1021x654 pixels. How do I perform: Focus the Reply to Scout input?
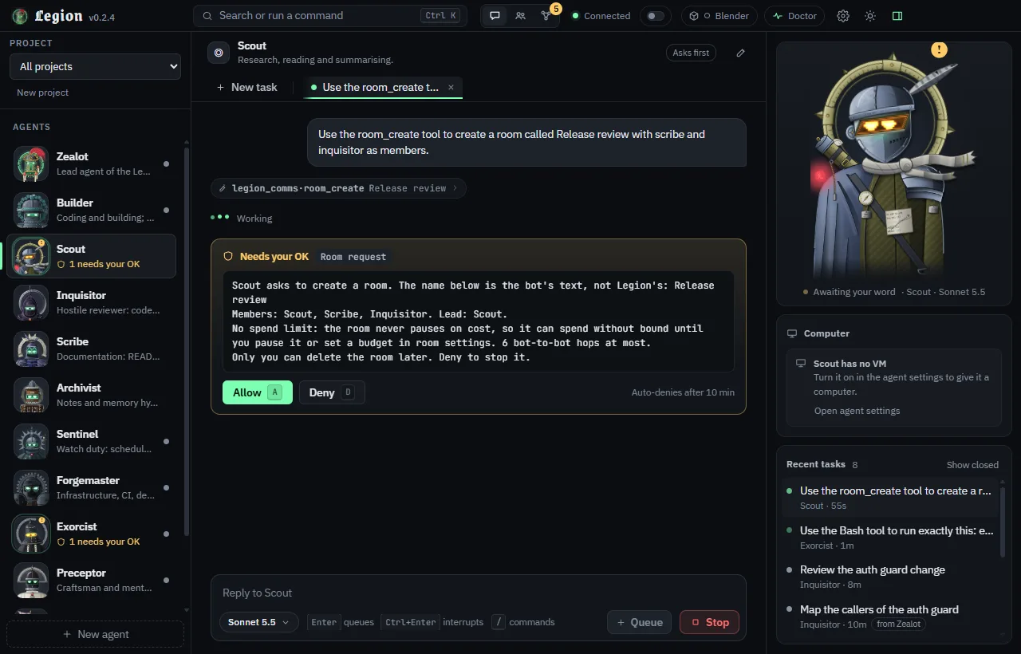479,593
